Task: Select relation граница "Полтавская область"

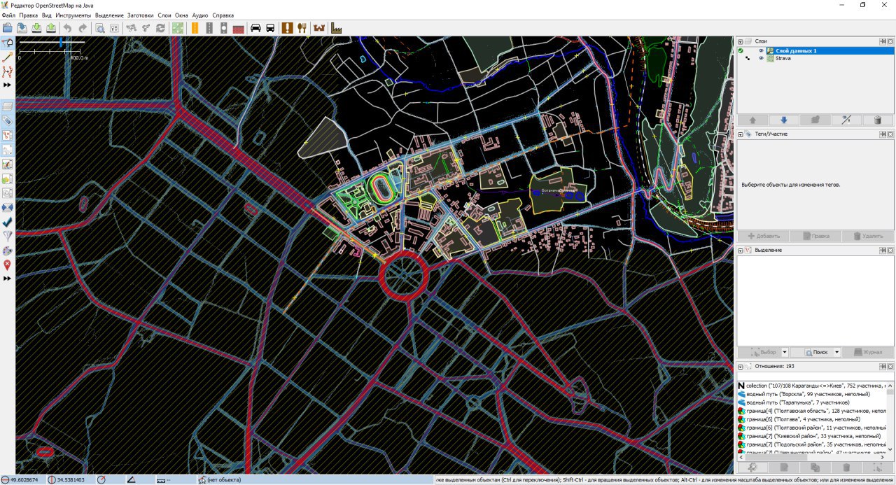Action: (812, 411)
